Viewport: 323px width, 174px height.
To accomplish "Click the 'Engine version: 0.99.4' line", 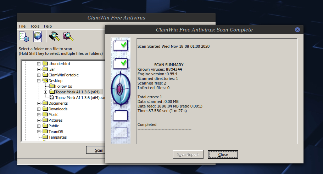I will click(157, 74).
